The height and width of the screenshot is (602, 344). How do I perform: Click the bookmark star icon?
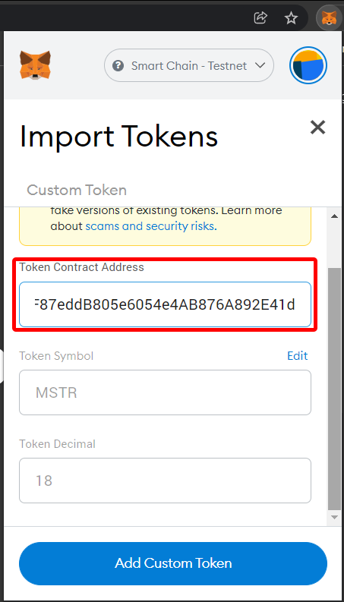click(291, 17)
